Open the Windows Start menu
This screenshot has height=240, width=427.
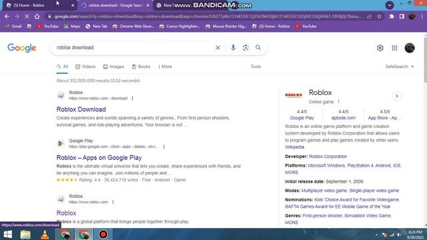coord(7,234)
